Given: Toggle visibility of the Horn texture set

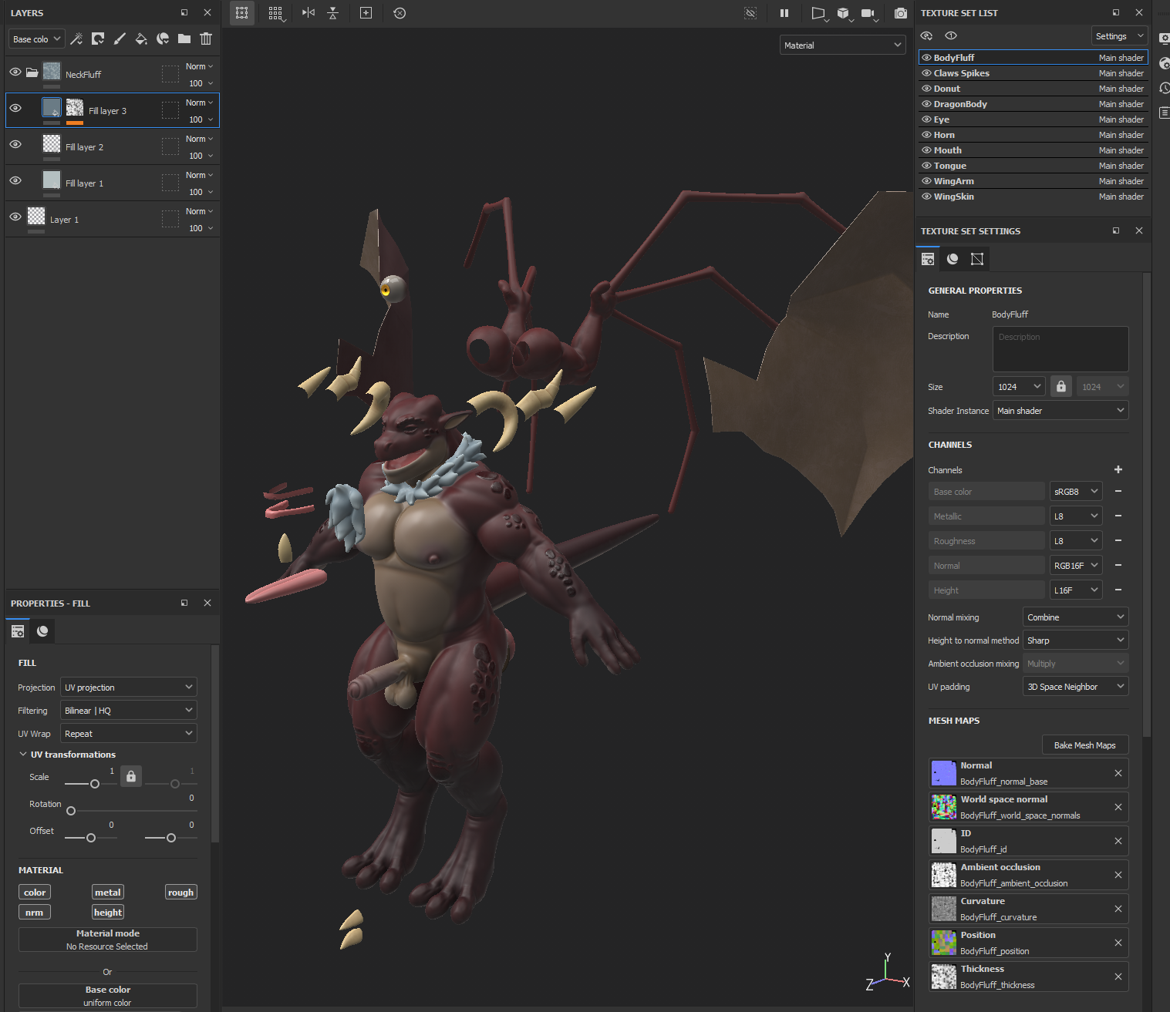Looking at the screenshot, I should click(926, 135).
